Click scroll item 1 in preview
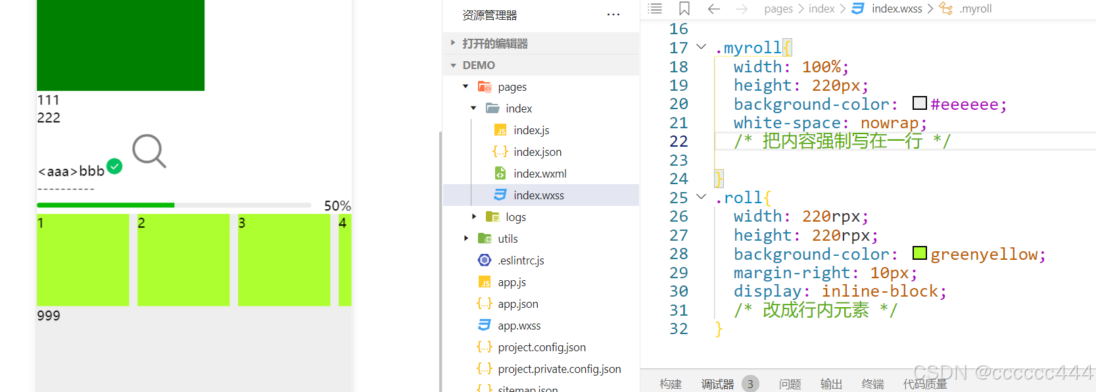 [83, 260]
